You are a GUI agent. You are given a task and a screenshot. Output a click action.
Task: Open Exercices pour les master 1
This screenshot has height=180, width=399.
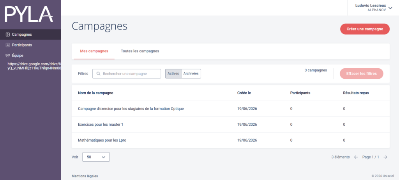[x=101, y=125]
